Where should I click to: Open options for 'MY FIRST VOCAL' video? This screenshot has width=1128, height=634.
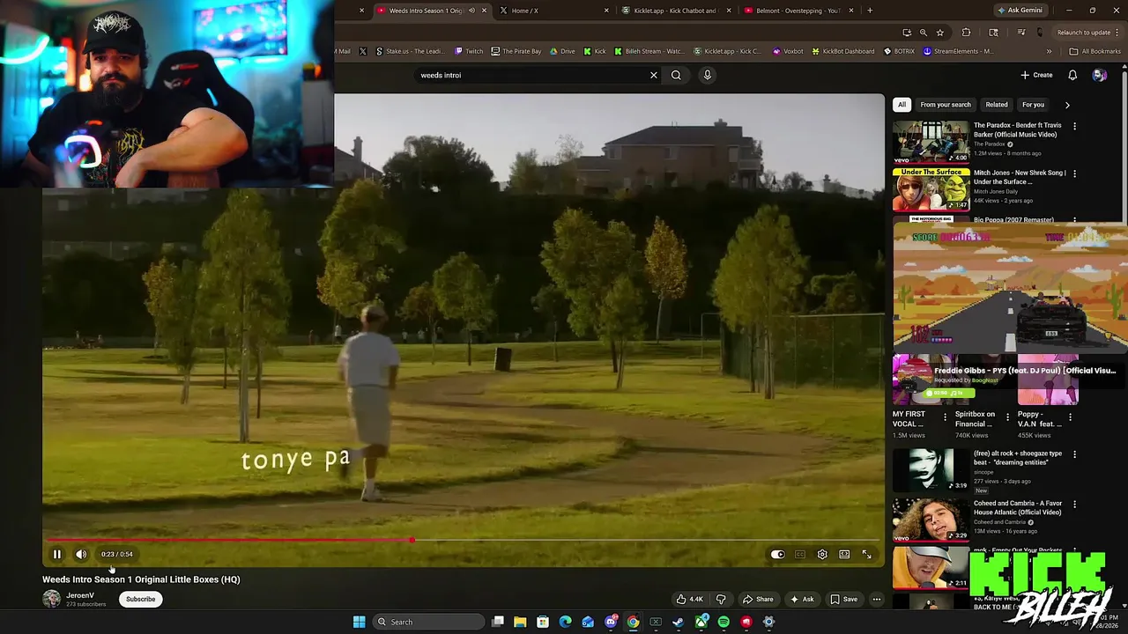(945, 417)
